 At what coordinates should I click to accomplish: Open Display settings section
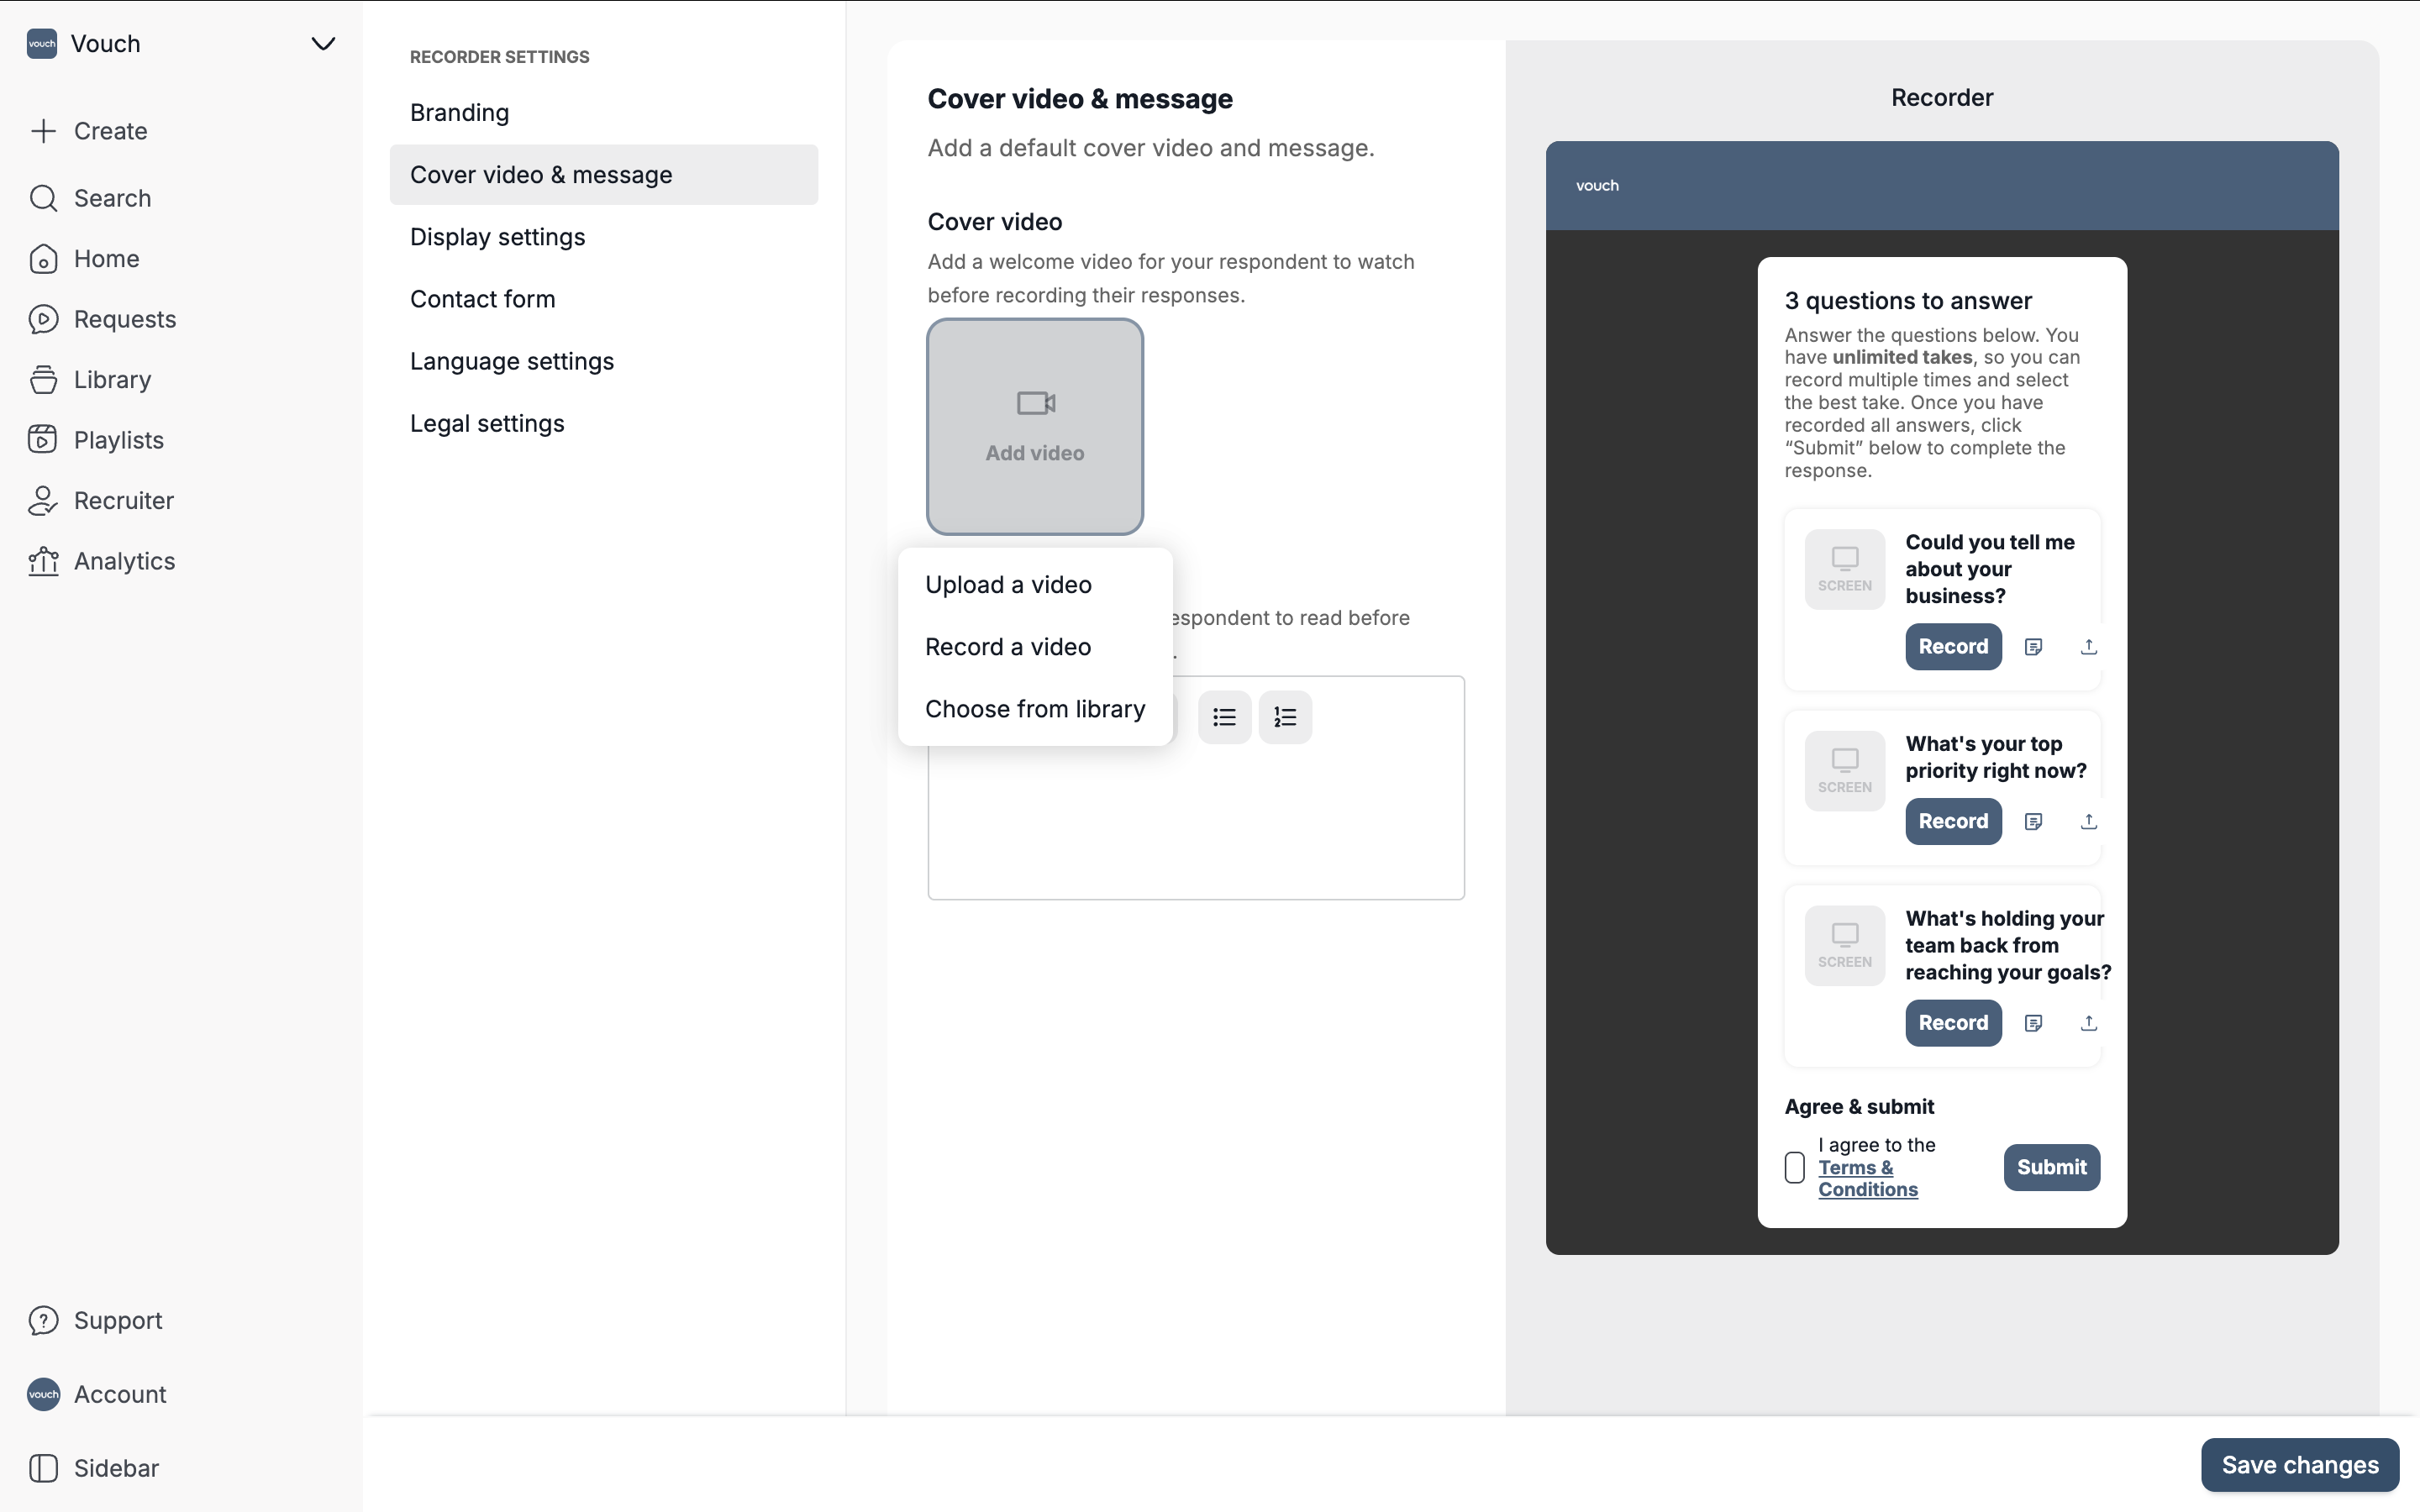[x=604, y=237]
